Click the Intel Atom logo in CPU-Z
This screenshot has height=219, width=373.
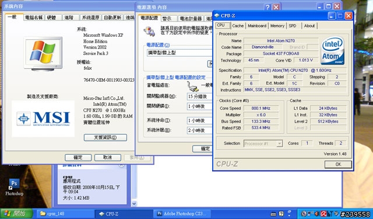(332, 51)
